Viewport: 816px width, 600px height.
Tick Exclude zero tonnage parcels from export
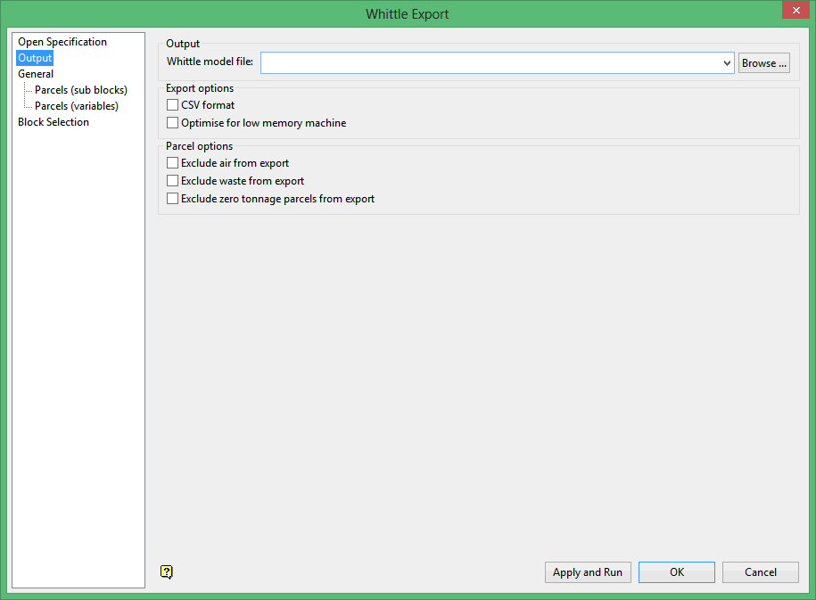(x=172, y=199)
